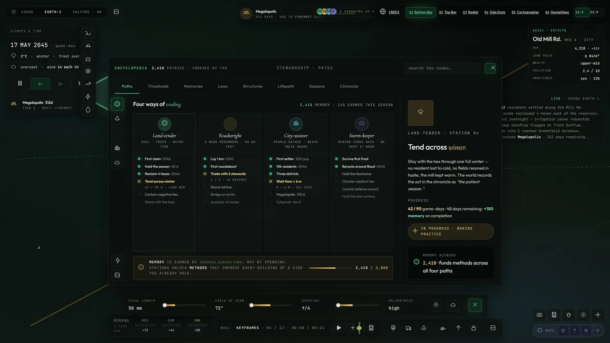Toggle the D mod chip
The height and width of the screenshot is (343, 610).
[563, 331]
